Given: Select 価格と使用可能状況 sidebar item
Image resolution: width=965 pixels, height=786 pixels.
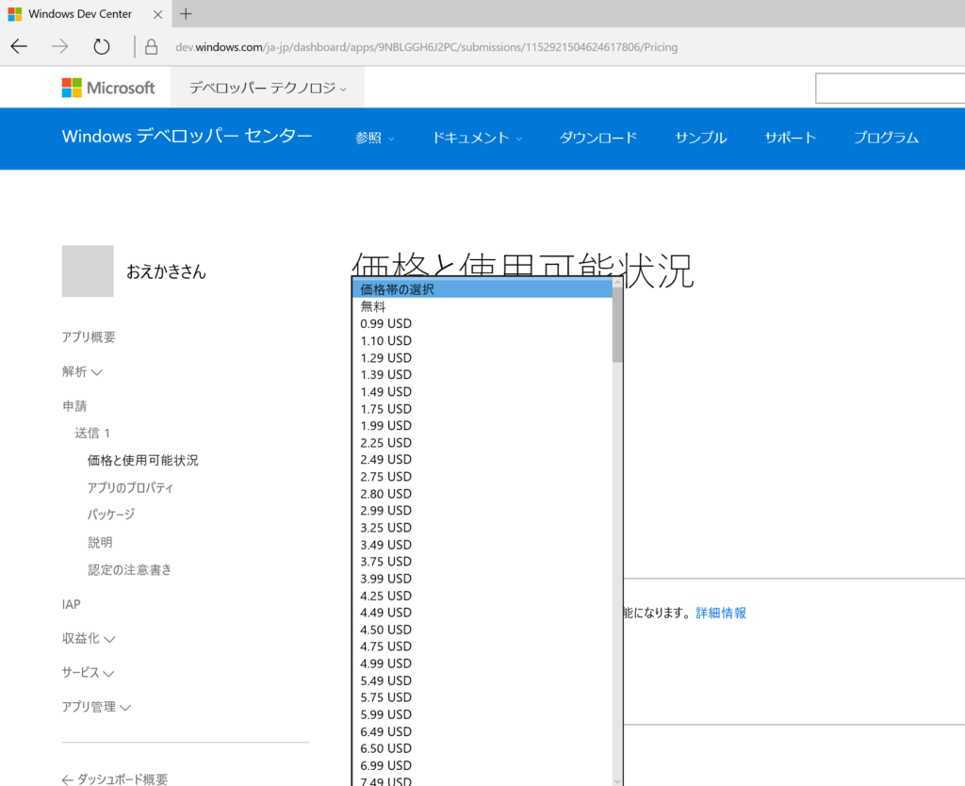Looking at the screenshot, I should click(143, 461).
